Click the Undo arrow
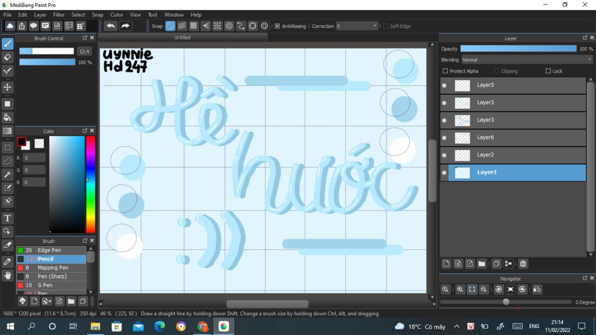This screenshot has width=596, height=335. (x=111, y=26)
